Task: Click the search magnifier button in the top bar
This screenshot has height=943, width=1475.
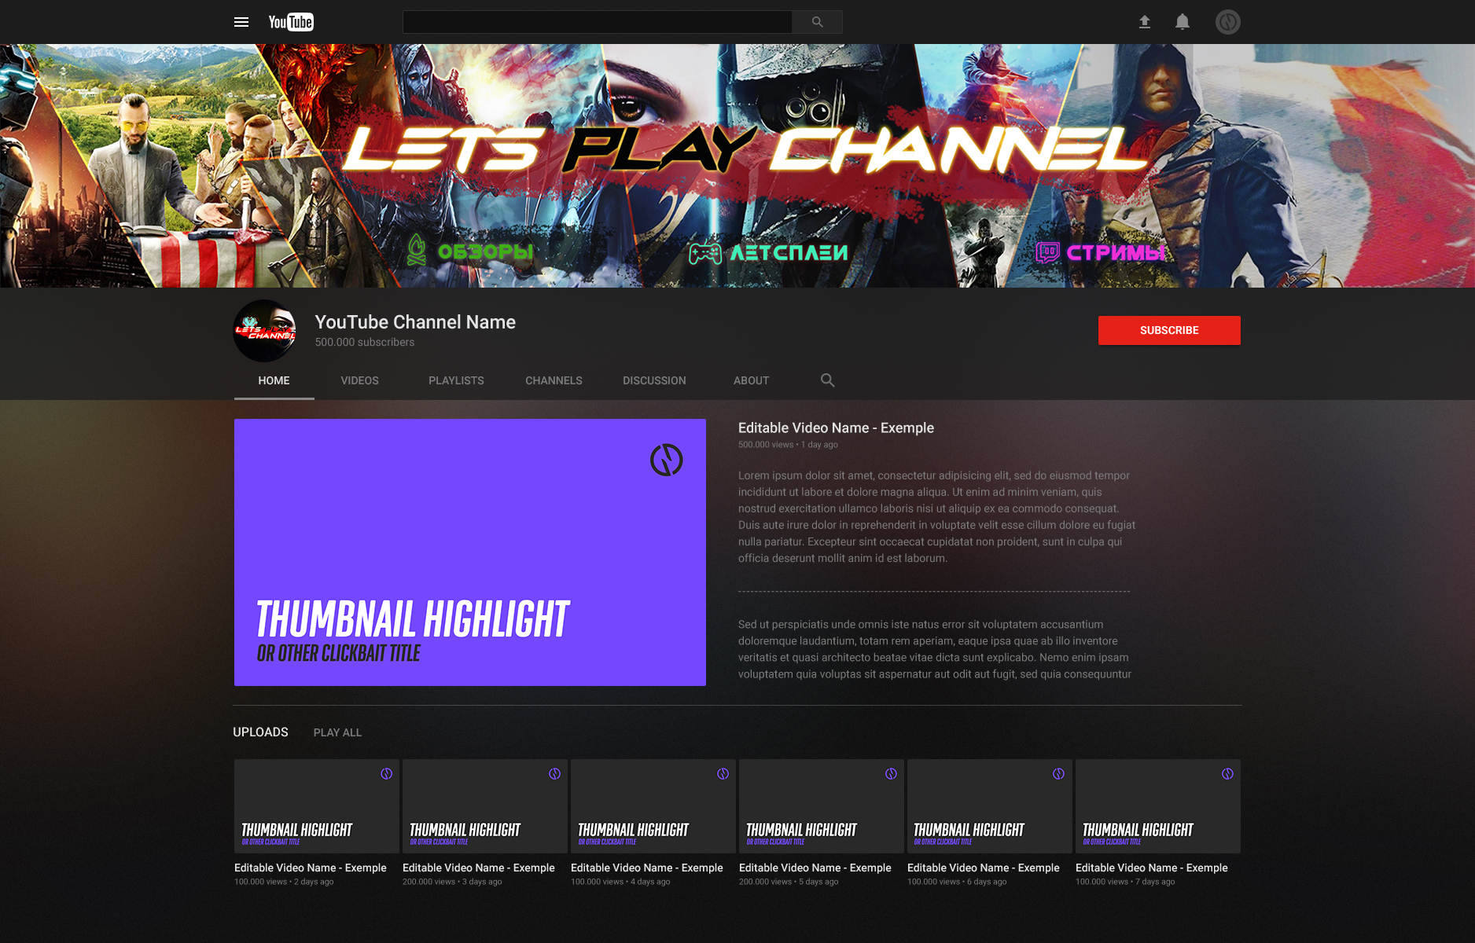Action: pos(817,22)
